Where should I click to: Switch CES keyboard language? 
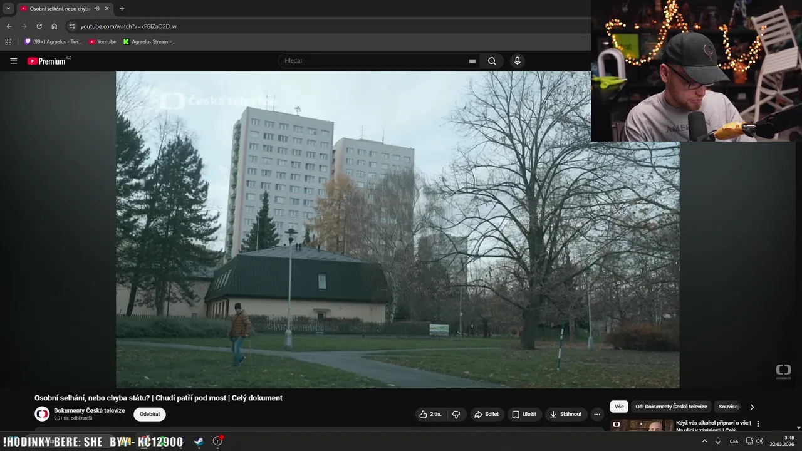click(734, 441)
